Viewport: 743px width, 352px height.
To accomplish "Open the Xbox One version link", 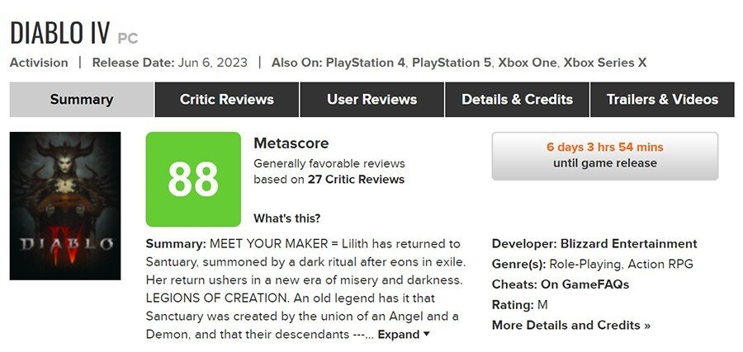I will tap(527, 63).
